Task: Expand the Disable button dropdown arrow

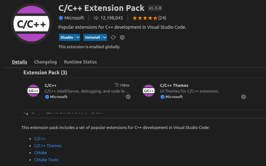Action: (x=78, y=37)
